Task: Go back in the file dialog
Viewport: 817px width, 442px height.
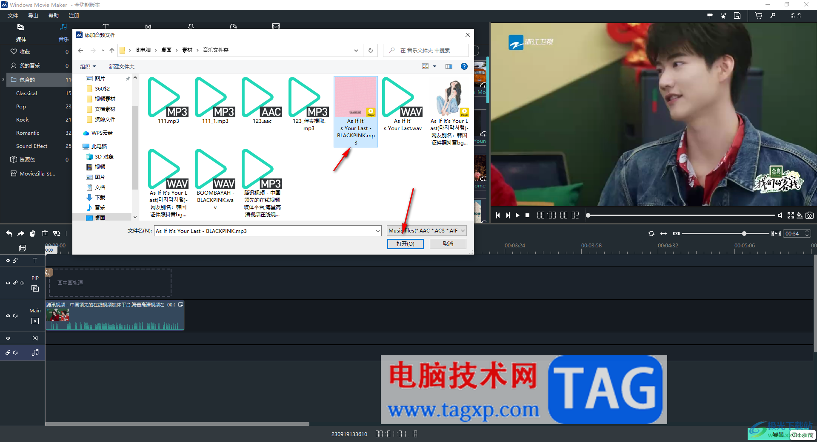Action: coord(80,50)
